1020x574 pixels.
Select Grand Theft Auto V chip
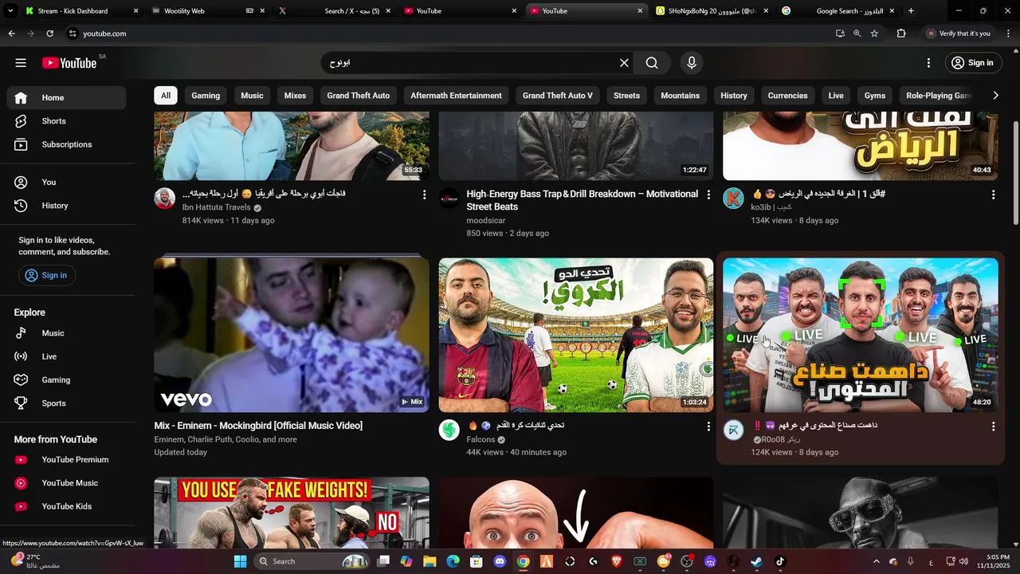(x=558, y=96)
